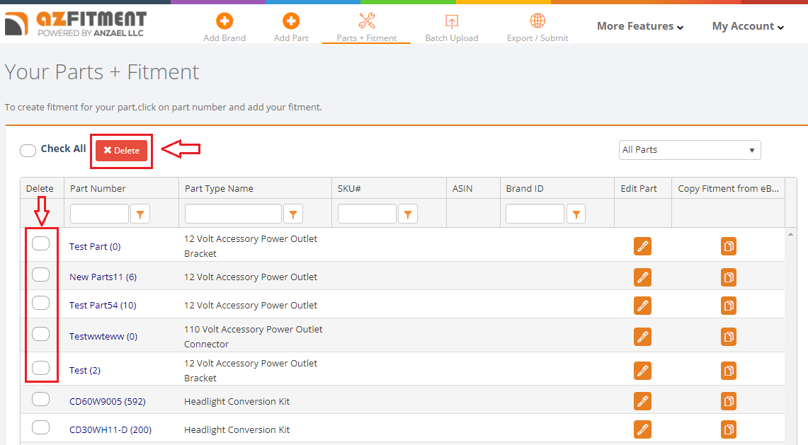The image size is (808, 445).
Task: Check the CD60W9005 (592) row checkbox
Action: (40, 399)
